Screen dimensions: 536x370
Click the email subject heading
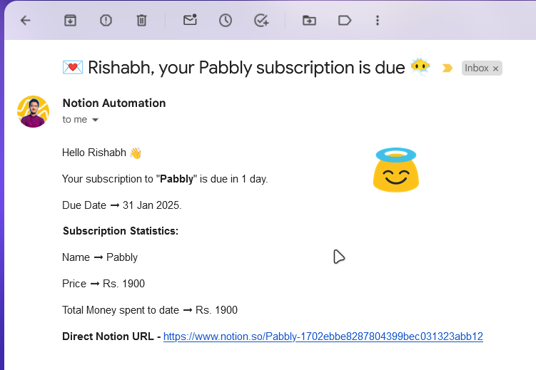click(x=246, y=67)
